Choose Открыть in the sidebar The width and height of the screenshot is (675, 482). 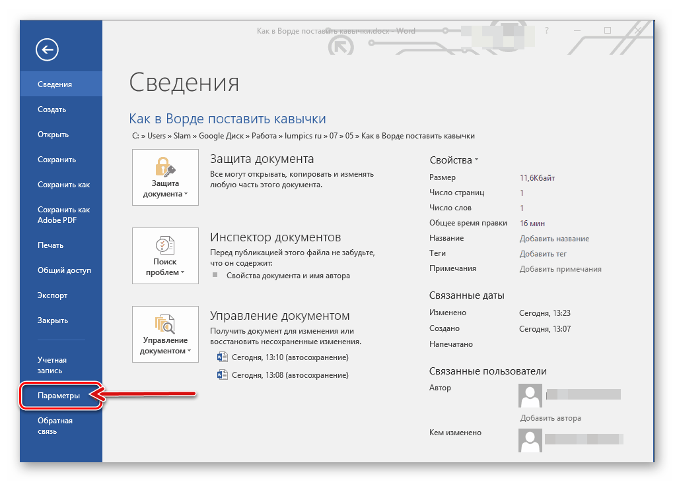(61, 135)
